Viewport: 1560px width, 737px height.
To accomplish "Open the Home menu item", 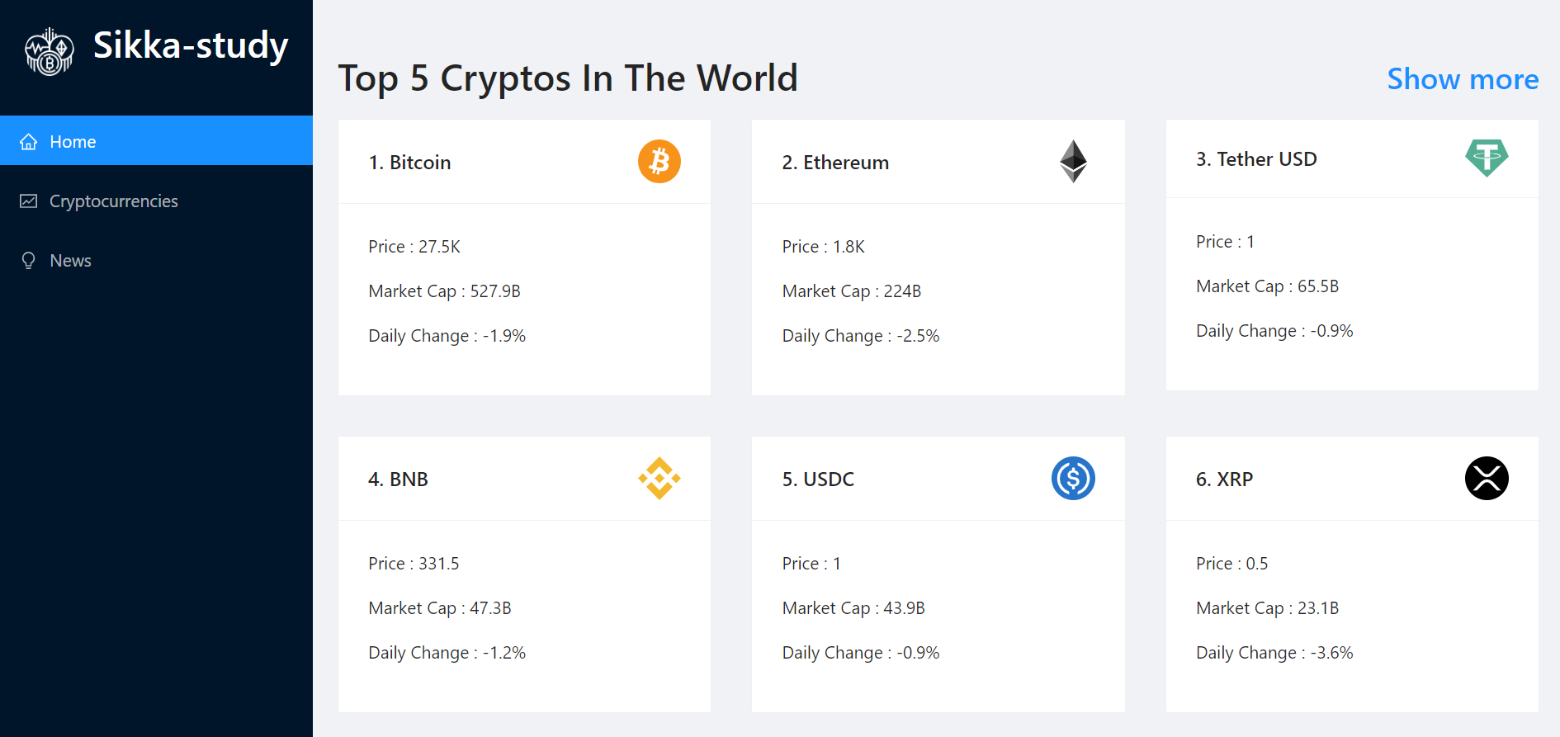I will [x=156, y=141].
